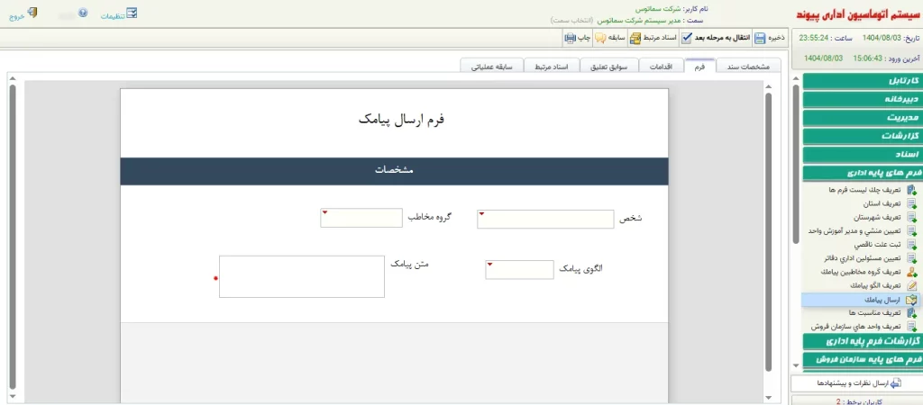Viewport: 923px width, 405px height.
Task: Click the left-edge vertical scrollbar
Action: click(x=13, y=235)
